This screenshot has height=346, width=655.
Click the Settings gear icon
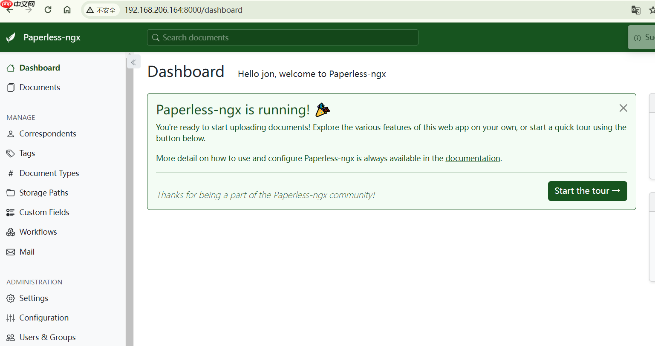click(x=11, y=298)
